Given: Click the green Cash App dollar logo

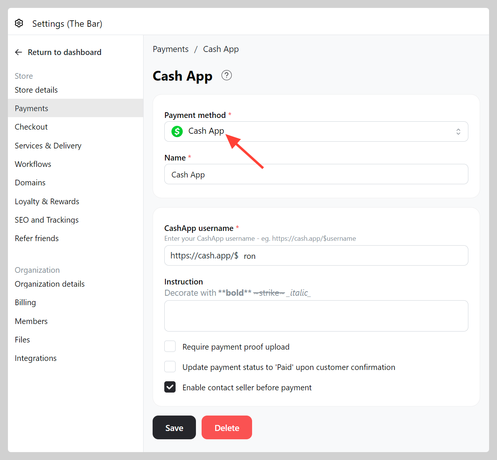Looking at the screenshot, I should click(177, 131).
